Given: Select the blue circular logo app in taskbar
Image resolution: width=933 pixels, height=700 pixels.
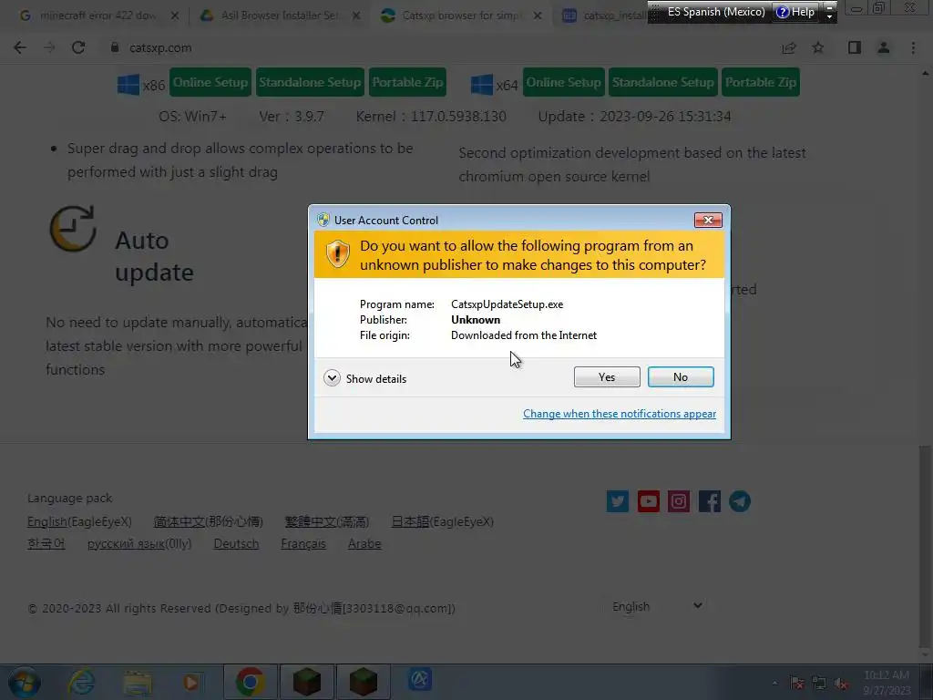Looking at the screenshot, I should (420, 680).
